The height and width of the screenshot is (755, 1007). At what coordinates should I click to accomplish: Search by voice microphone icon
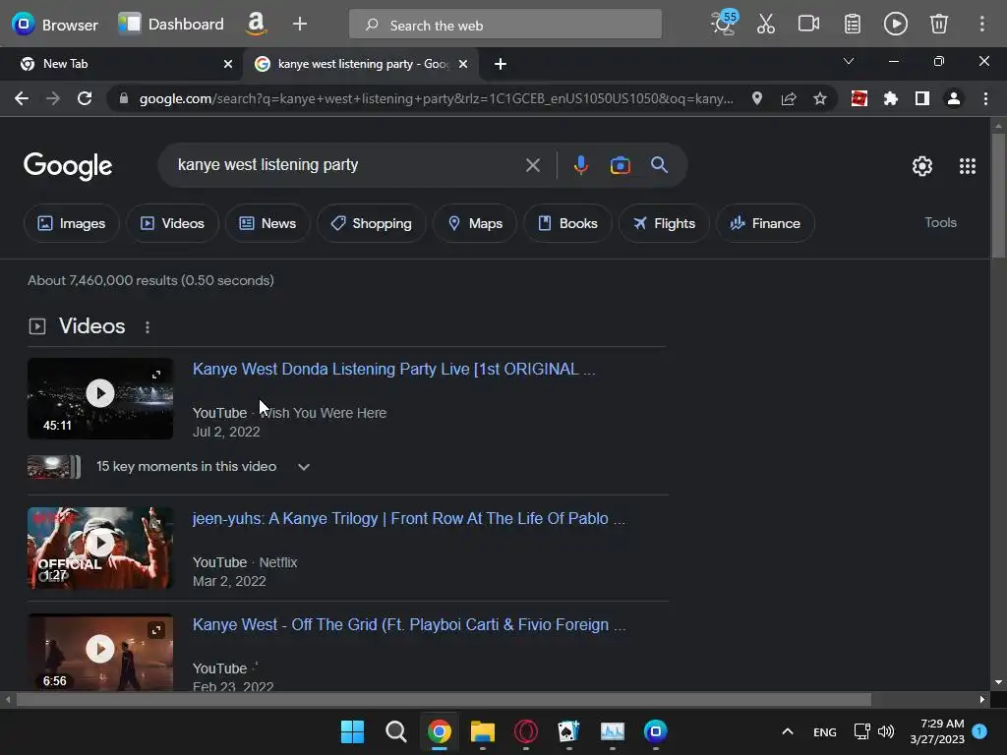point(580,165)
